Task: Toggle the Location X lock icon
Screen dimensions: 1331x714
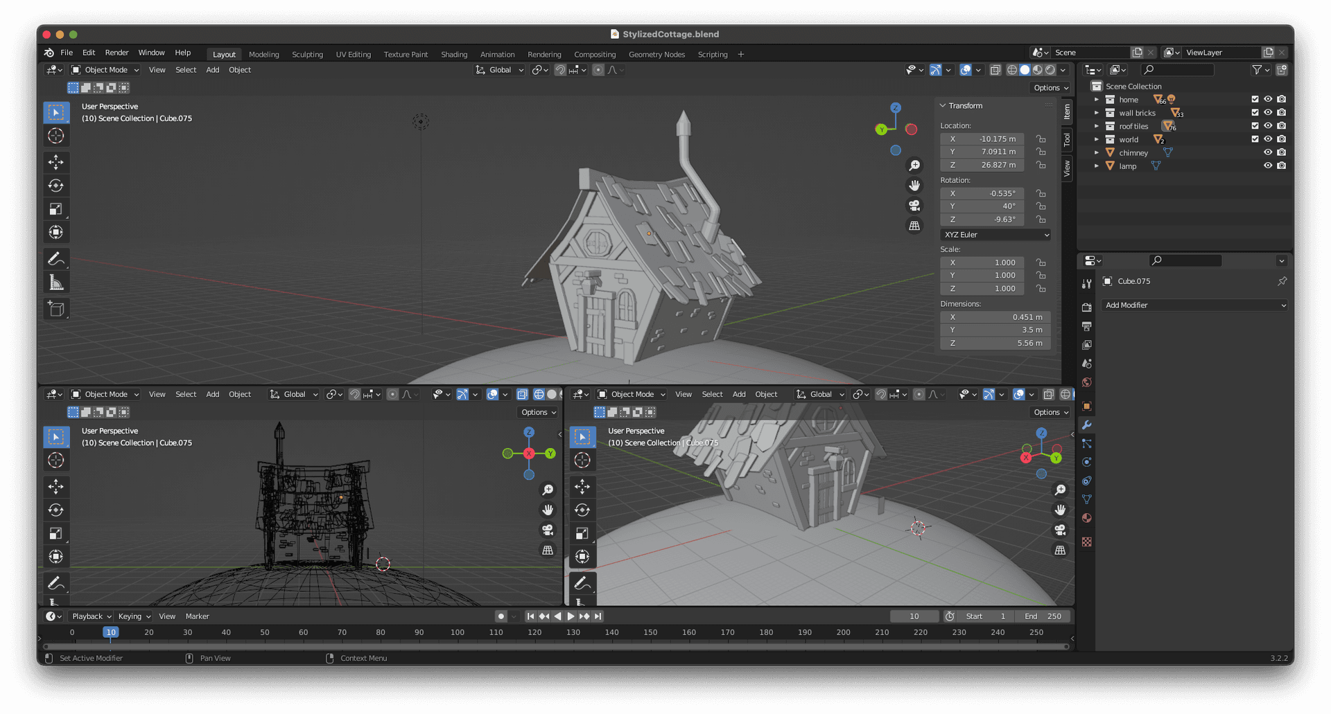Action: [1041, 139]
